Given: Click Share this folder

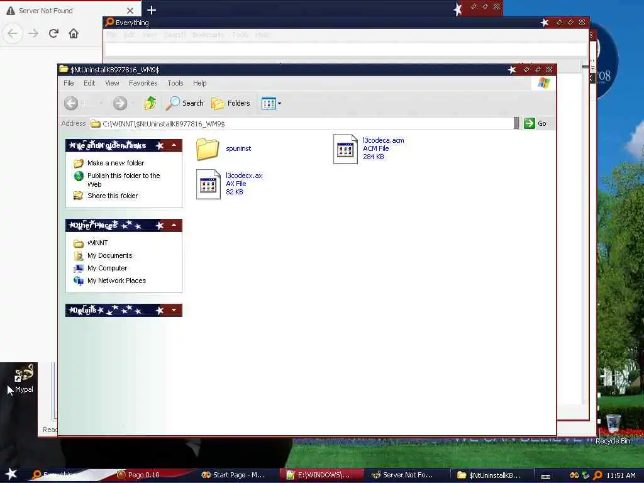Looking at the screenshot, I should (113, 196).
